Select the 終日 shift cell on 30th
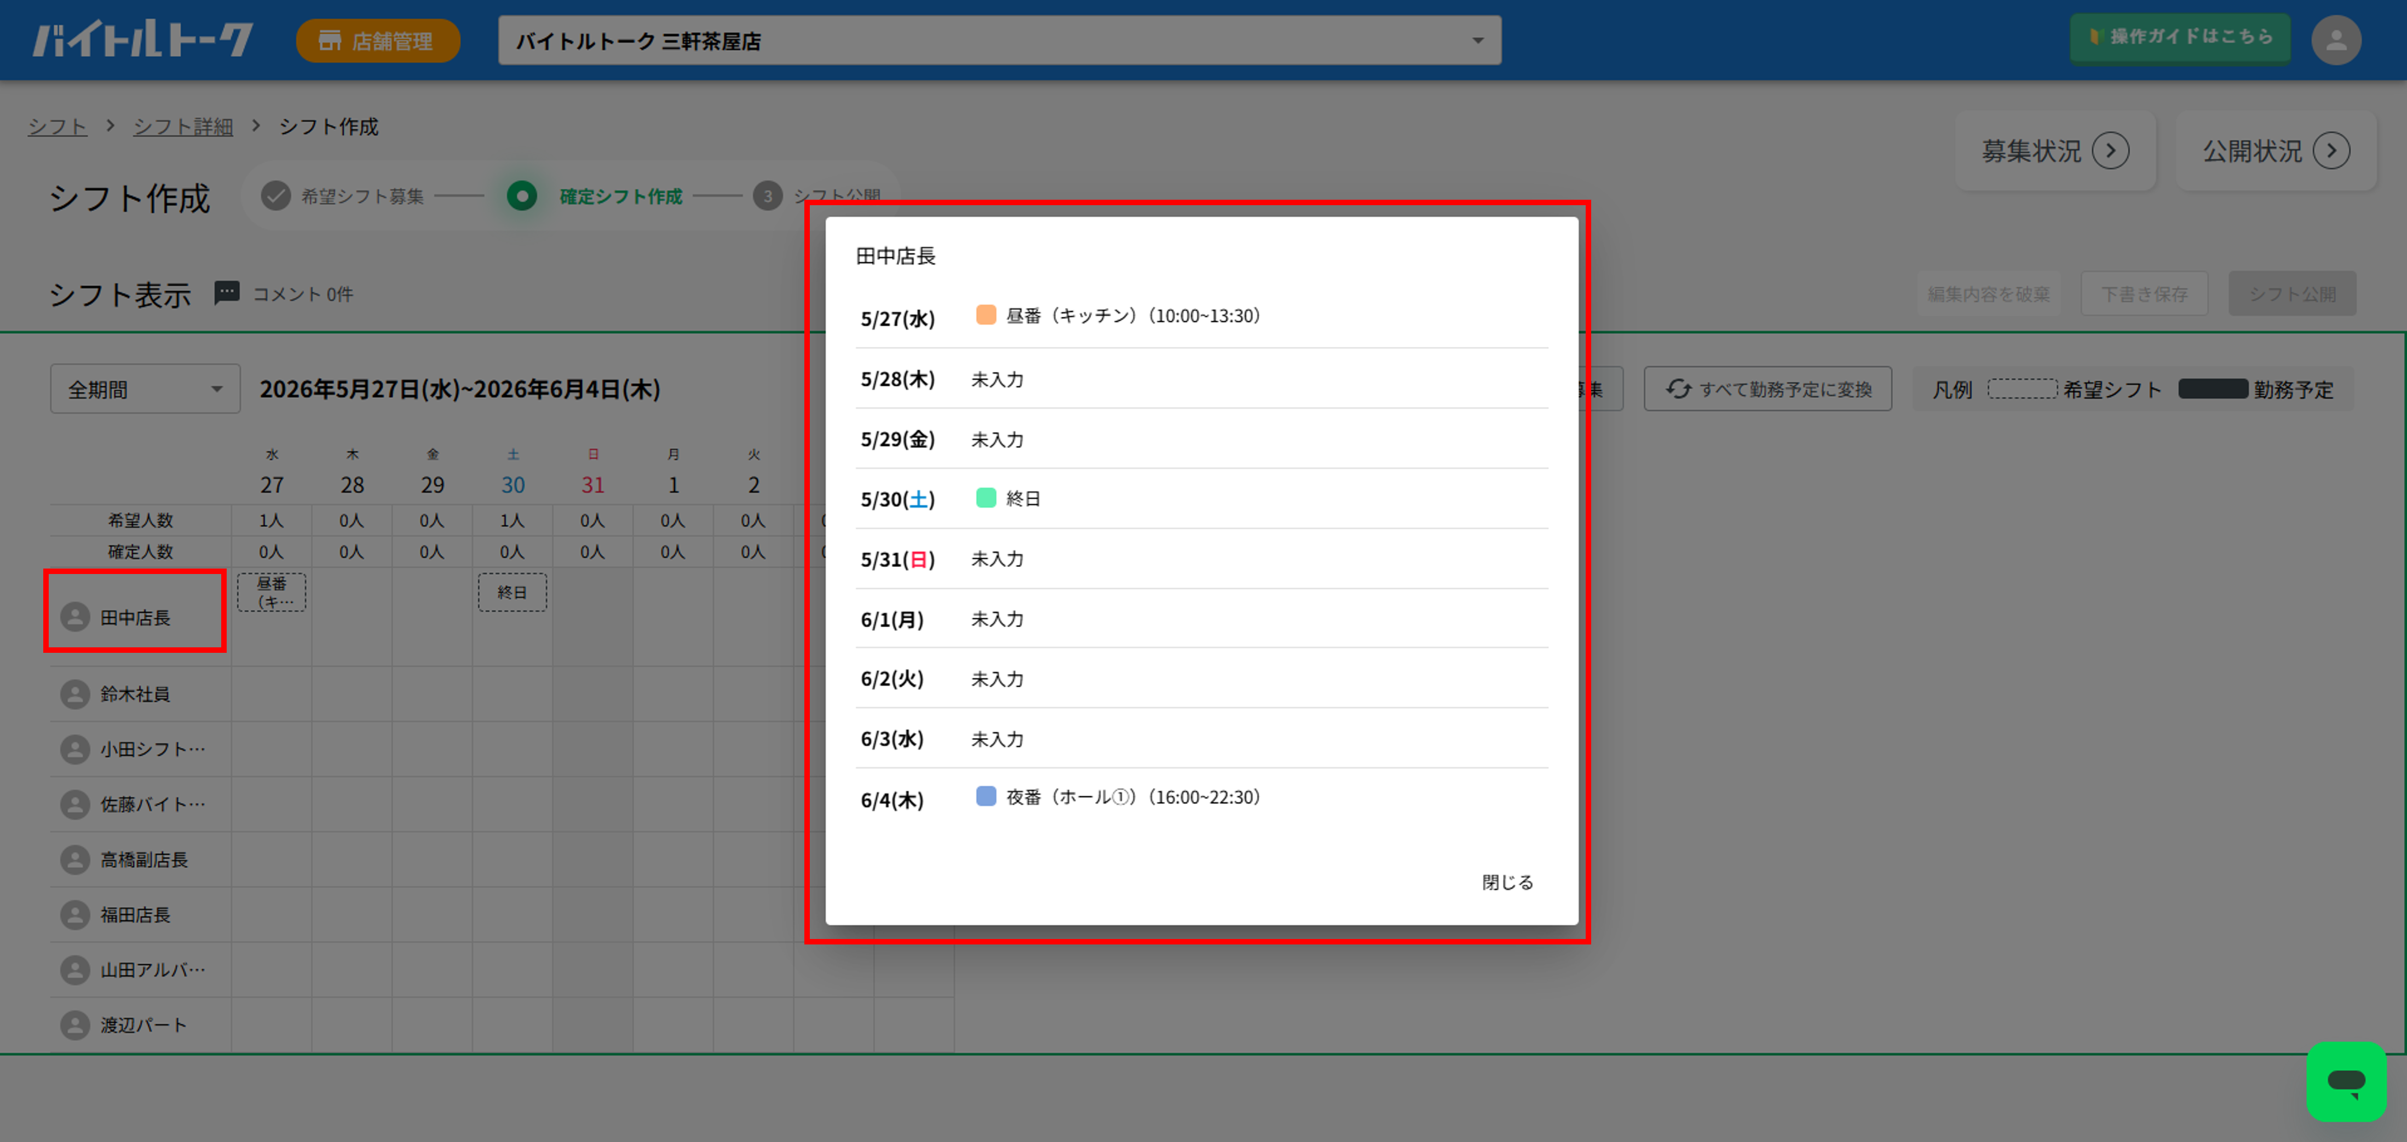Screen dimensions: 2407x1142 click(x=512, y=592)
